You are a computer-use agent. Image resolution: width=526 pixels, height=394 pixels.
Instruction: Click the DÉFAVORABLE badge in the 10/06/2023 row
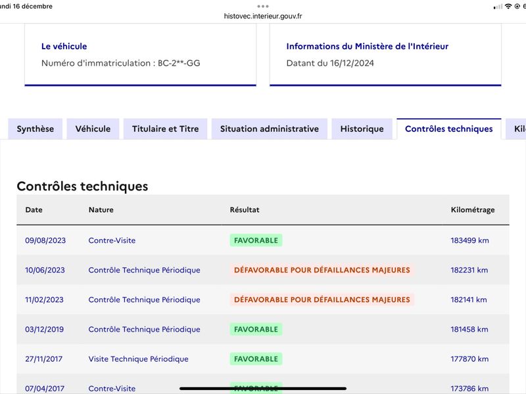(x=322, y=270)
